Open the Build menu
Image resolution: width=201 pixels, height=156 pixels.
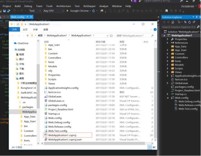[x=17, y=6]
